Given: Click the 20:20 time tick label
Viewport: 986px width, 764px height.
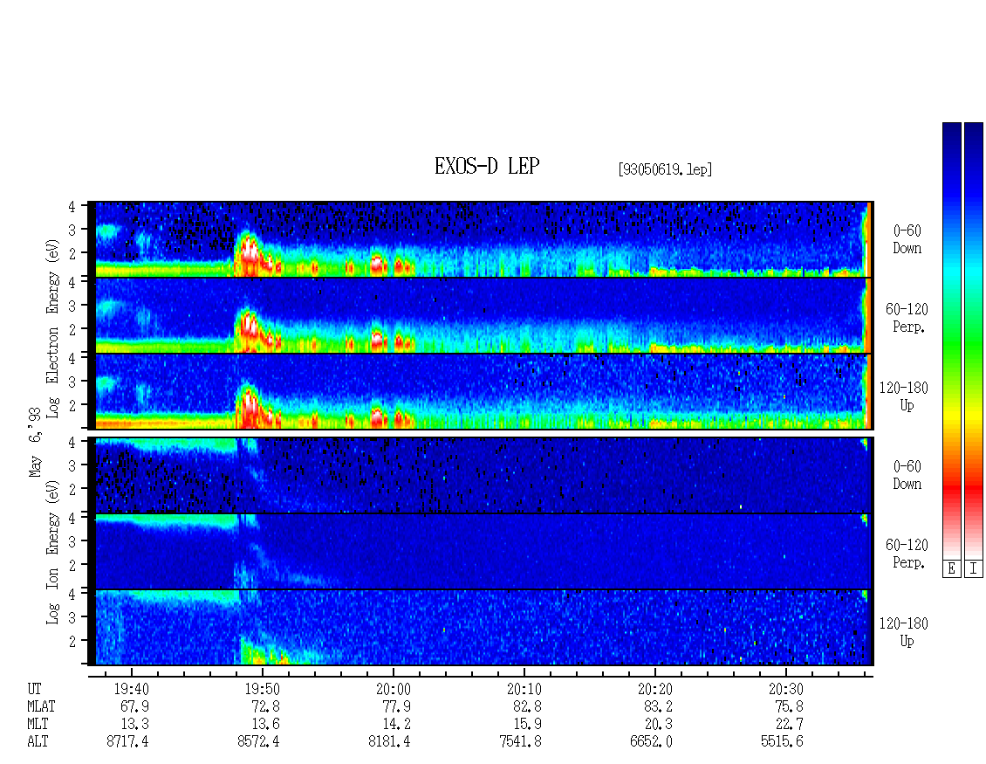Looking at the screenshot, I should pos(654,689).
